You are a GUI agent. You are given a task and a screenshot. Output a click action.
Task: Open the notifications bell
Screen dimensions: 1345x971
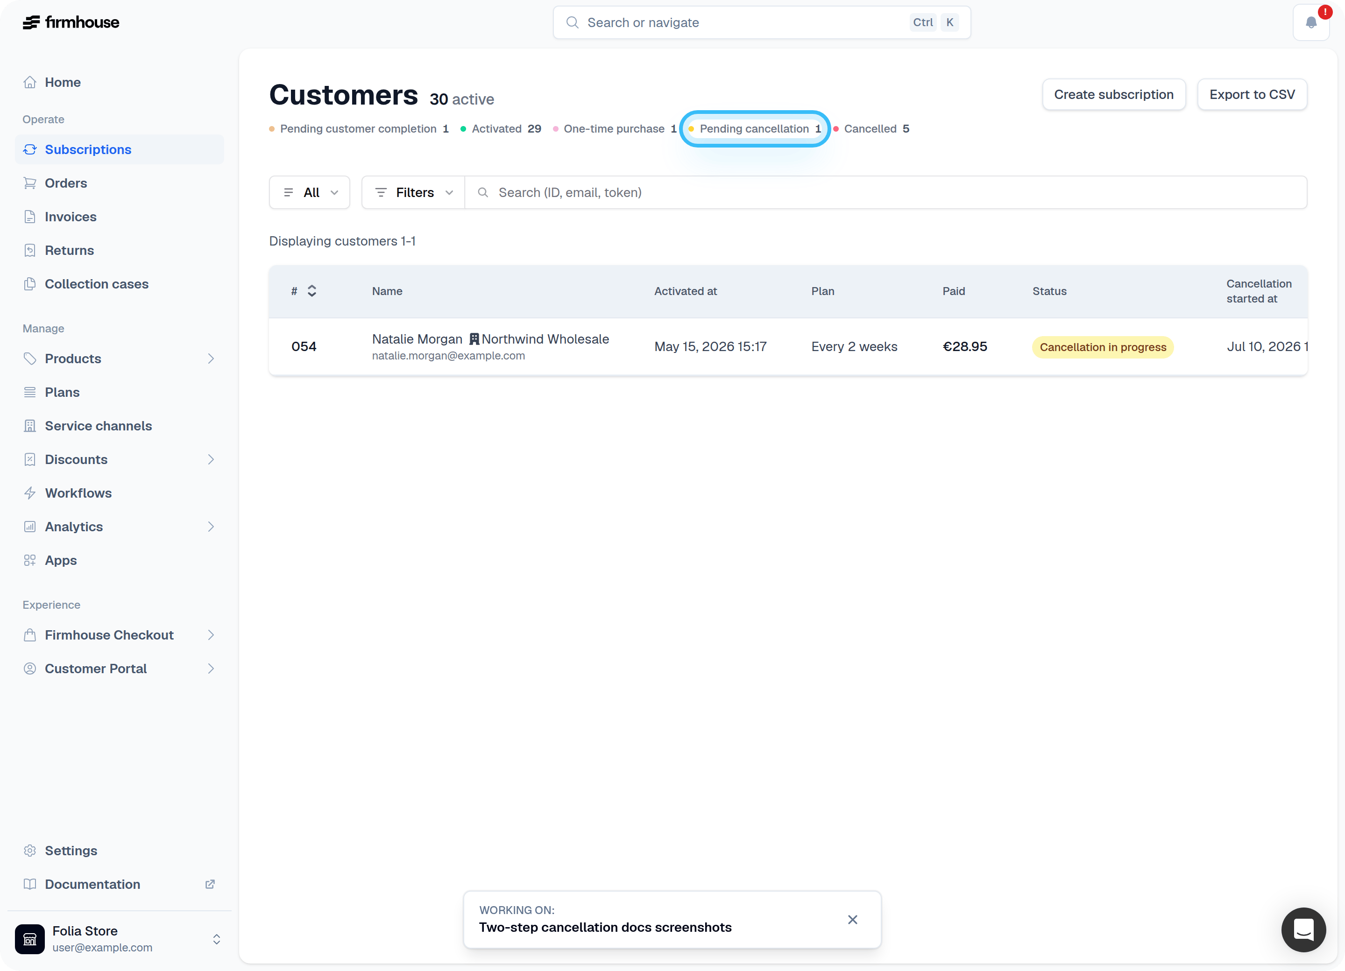(1310, 22)
